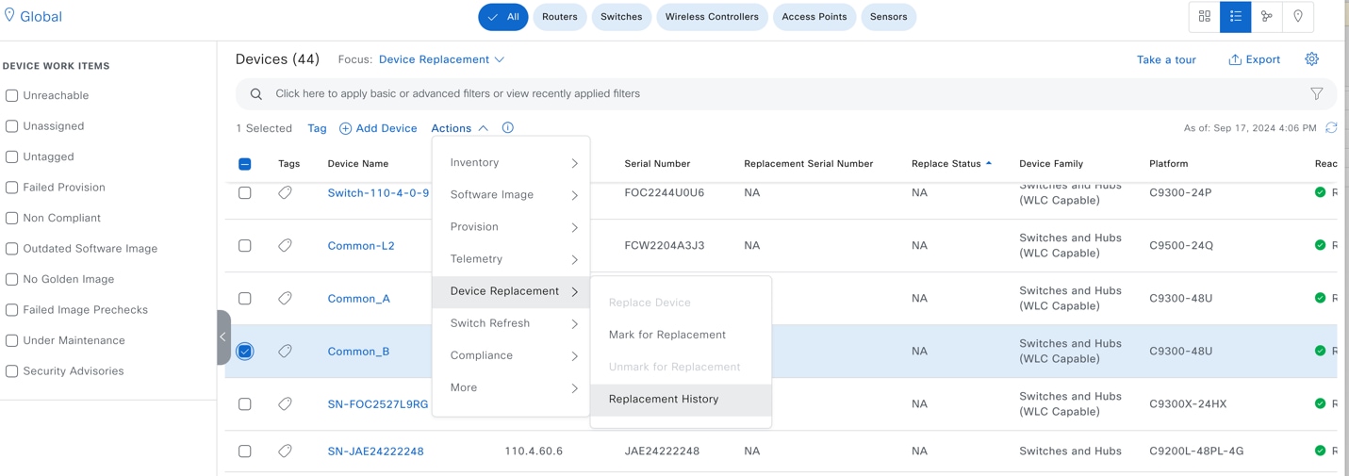Click the filter funnel icon
Image resolution: width=1349 pixels, height=476 pixels.
tap(1316, 94)
